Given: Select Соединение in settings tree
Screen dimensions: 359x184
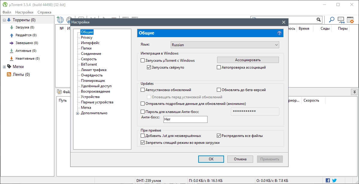Looking at the screenshot, I should coord(91,54).
